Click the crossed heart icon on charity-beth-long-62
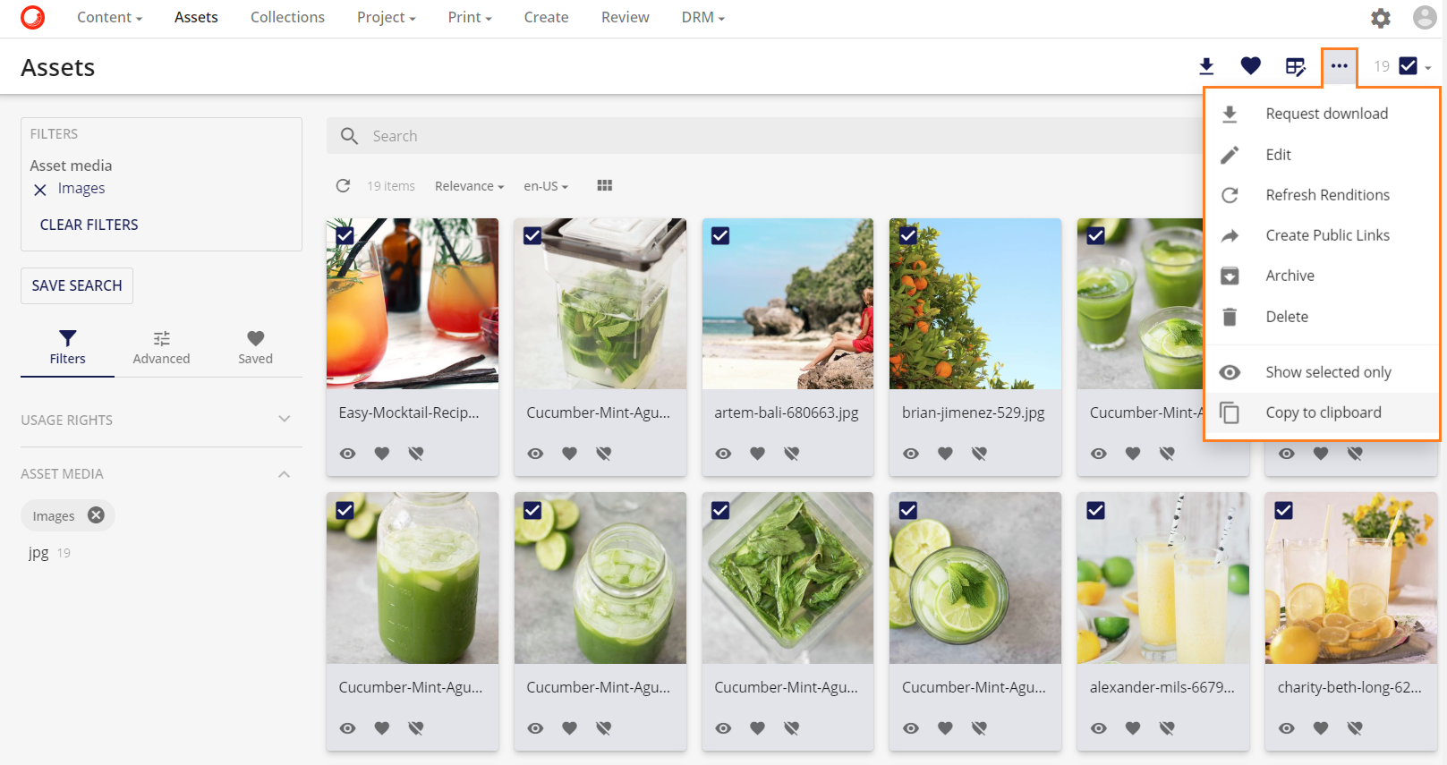The width and height of the screenshot is (1447, 765). [1355, 728]
